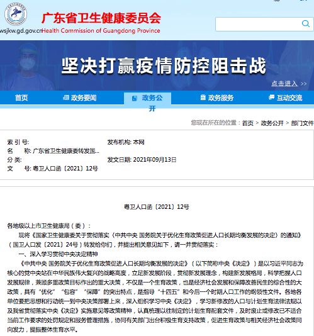Click the 互动交流 chat bubble icon
The height and width of the screenshot is (336, 314).
(271, 98)
